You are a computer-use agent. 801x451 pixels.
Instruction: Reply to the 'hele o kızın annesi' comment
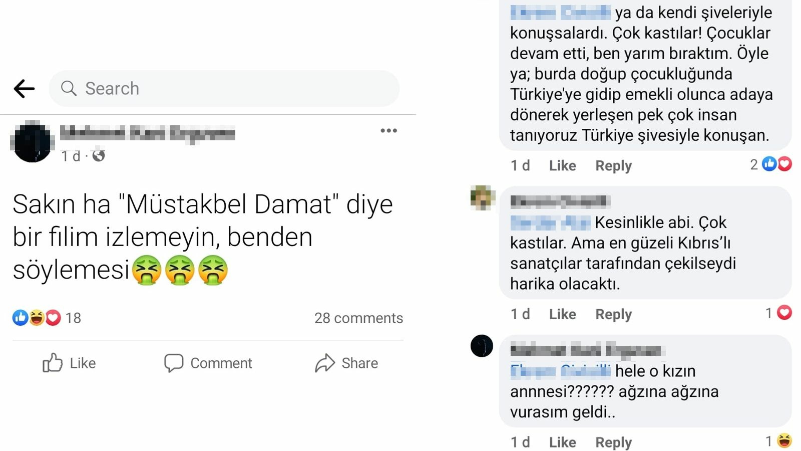(x=613, y=442)
